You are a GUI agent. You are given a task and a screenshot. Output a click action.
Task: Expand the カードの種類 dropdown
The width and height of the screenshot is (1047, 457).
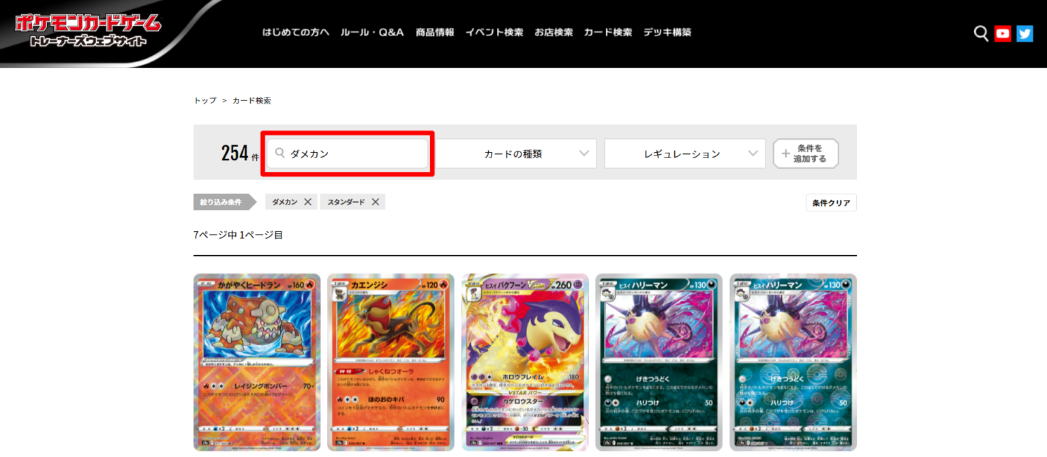pos(516,153)
